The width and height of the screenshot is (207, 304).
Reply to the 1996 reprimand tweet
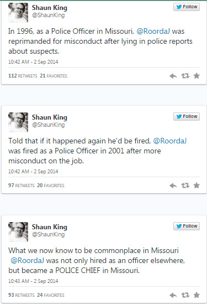(x=173, y=76)
